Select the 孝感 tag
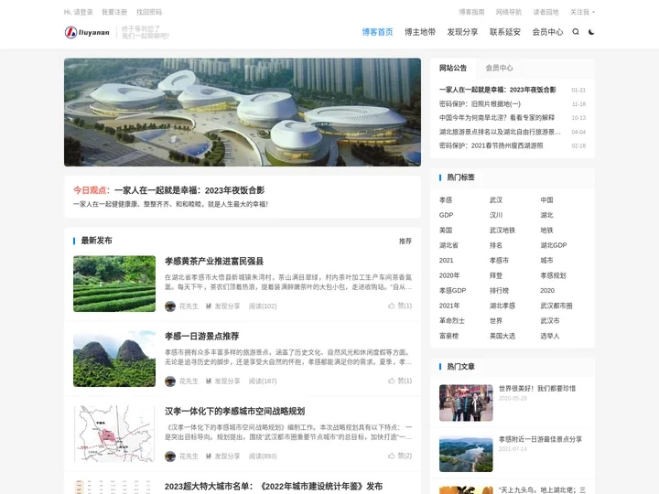This screenshot has height=494, width=659. pyautogui.click(x=446, y=200)
